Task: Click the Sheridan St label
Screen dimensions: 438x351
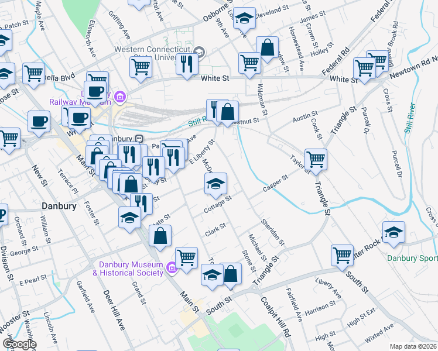Action: pos(273,232)
